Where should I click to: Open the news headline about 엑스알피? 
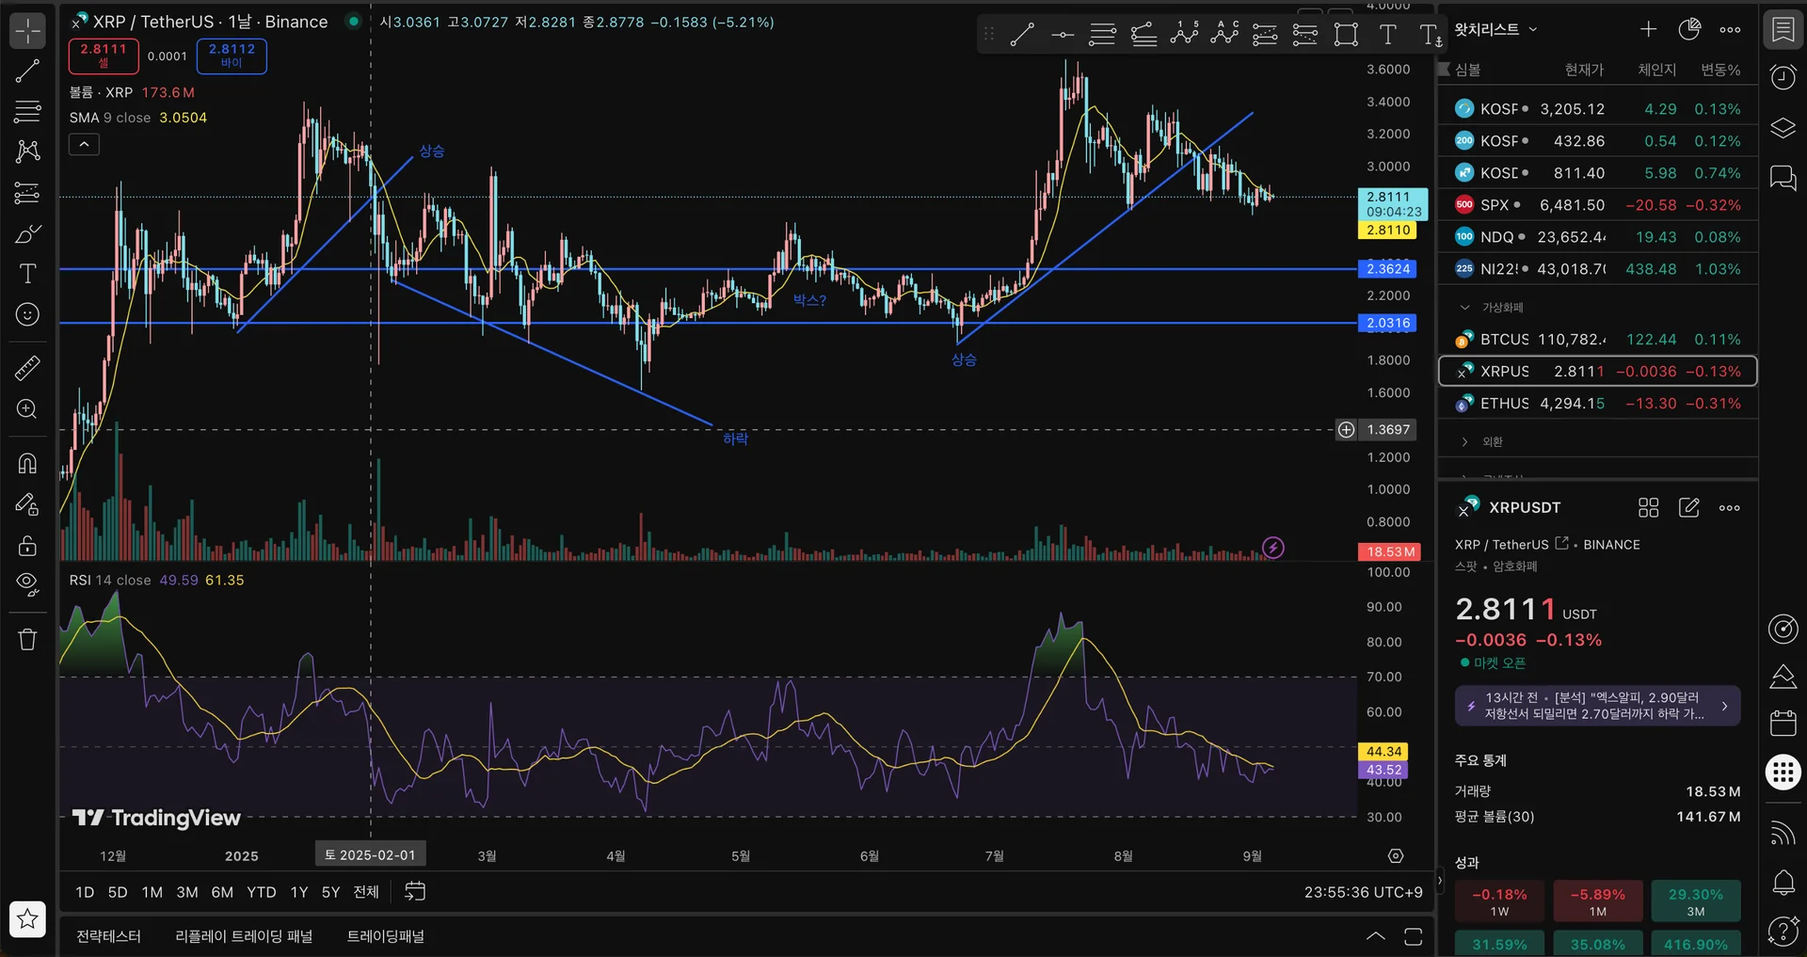[x=1597, y=706]
